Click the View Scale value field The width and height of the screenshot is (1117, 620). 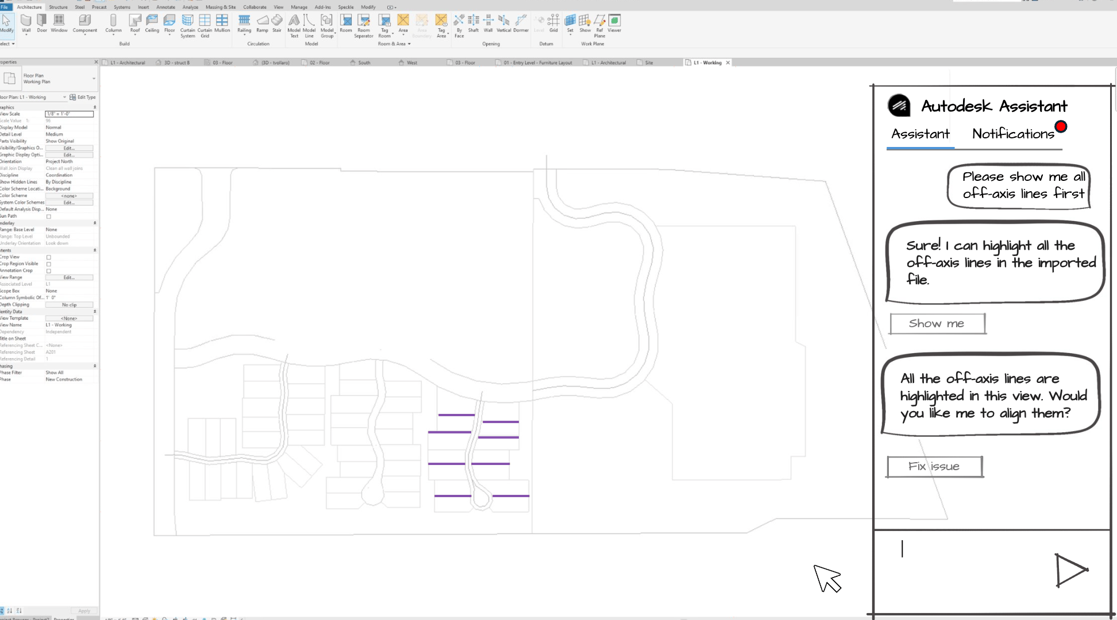pyautogui.click(x=69, y=114)
